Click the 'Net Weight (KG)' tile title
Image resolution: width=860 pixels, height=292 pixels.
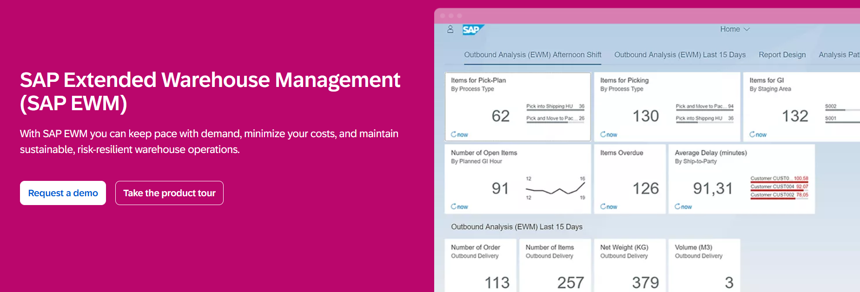624,247
